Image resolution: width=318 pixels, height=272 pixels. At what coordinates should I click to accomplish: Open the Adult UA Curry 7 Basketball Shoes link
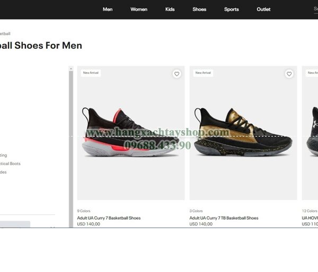[109, 218]
